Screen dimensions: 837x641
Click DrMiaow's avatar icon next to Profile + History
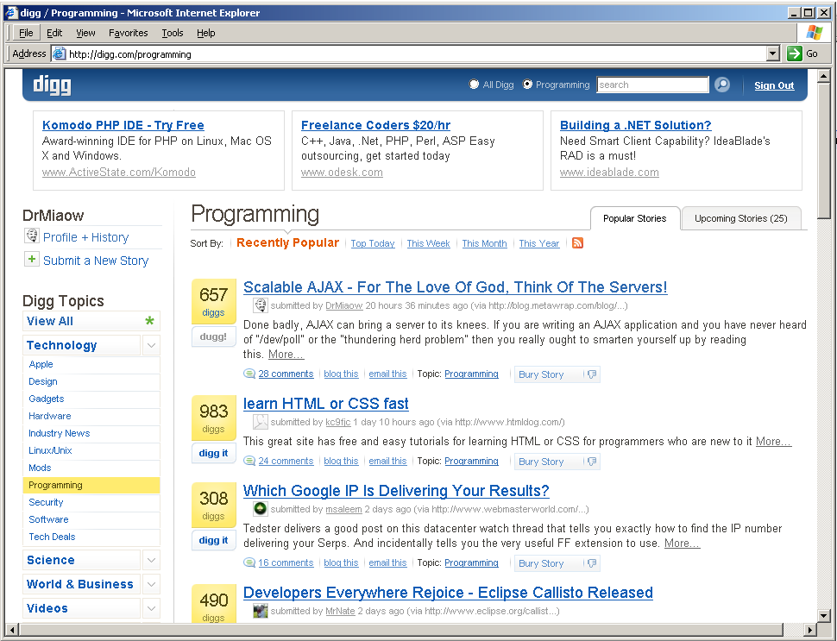point(32,236)
